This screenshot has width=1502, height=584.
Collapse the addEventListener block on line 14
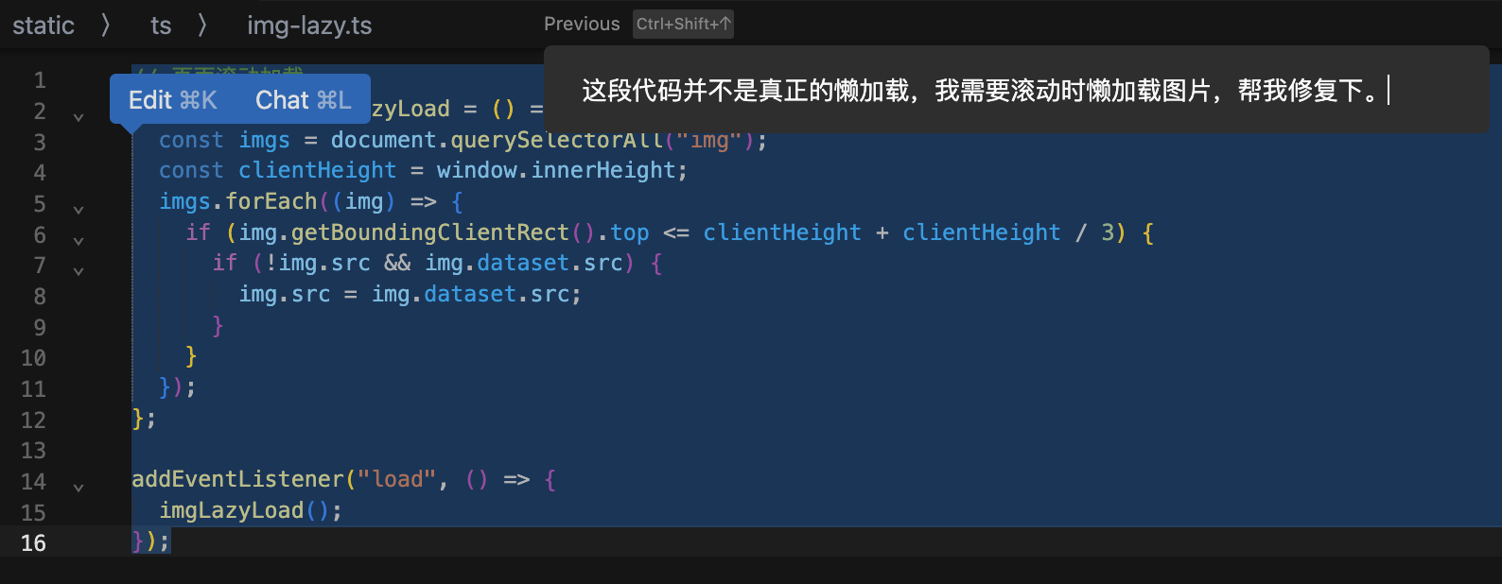pos(79,488)
